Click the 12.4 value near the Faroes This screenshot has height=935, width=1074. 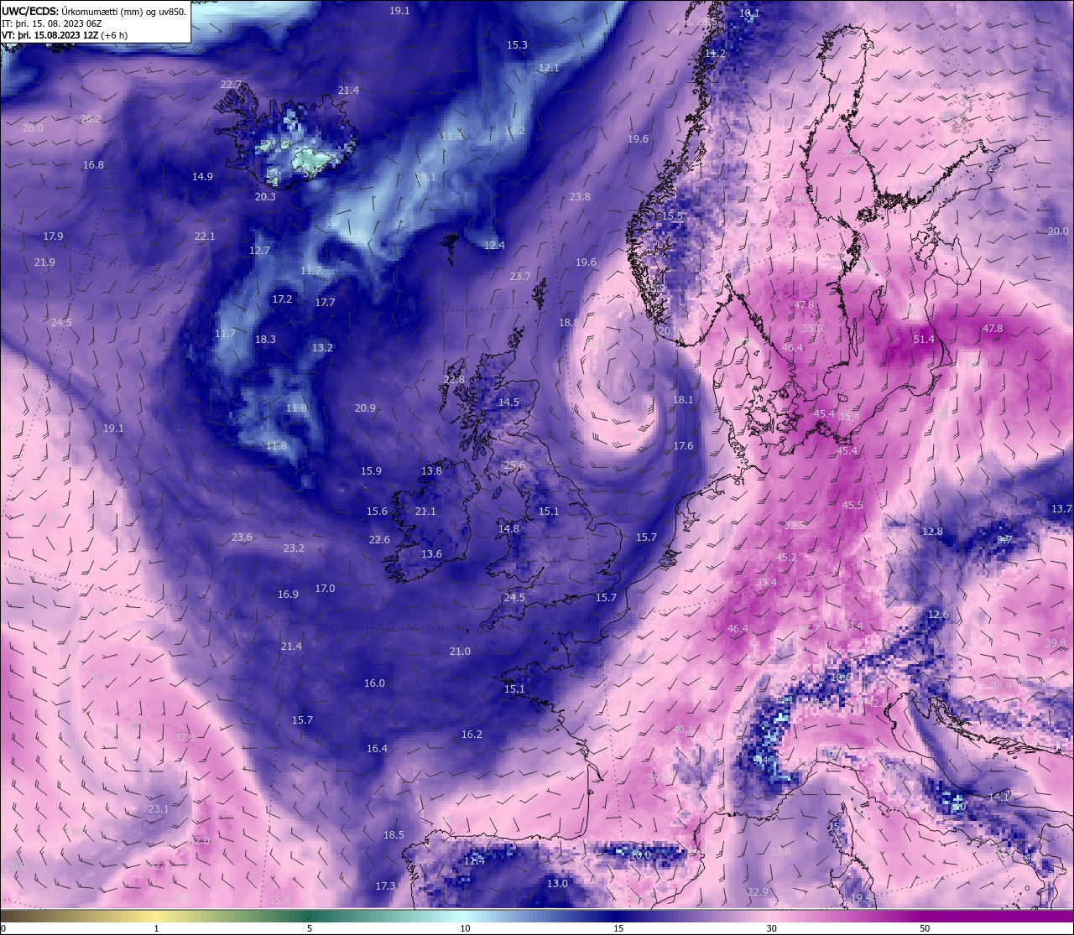coord(494,245)
